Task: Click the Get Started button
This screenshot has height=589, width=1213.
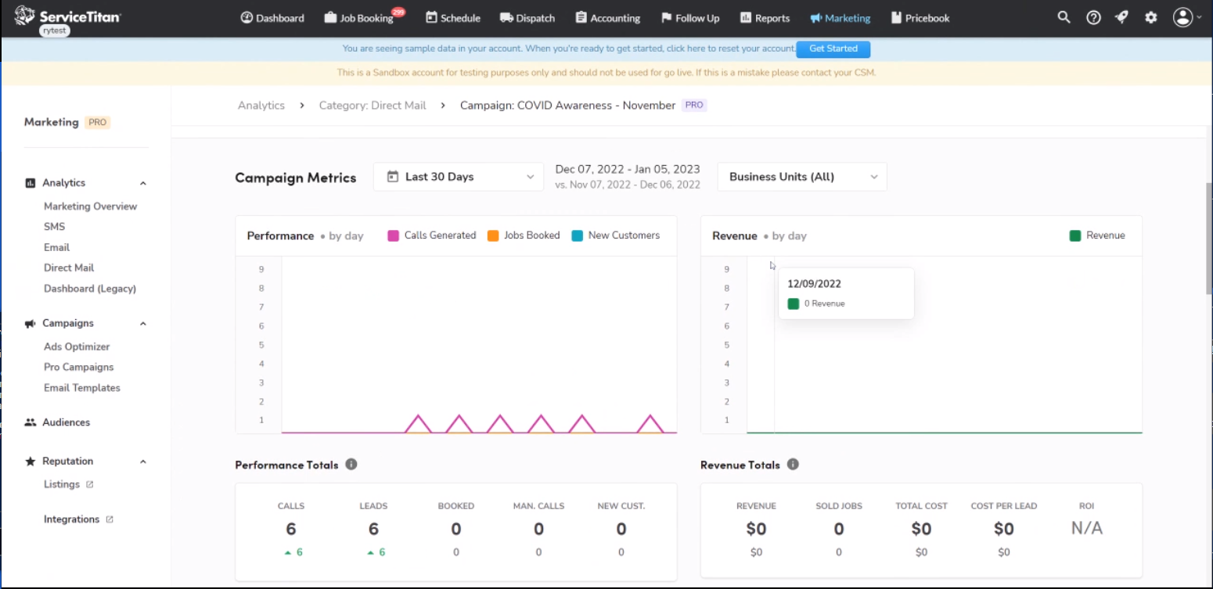Action: (833, 48)
